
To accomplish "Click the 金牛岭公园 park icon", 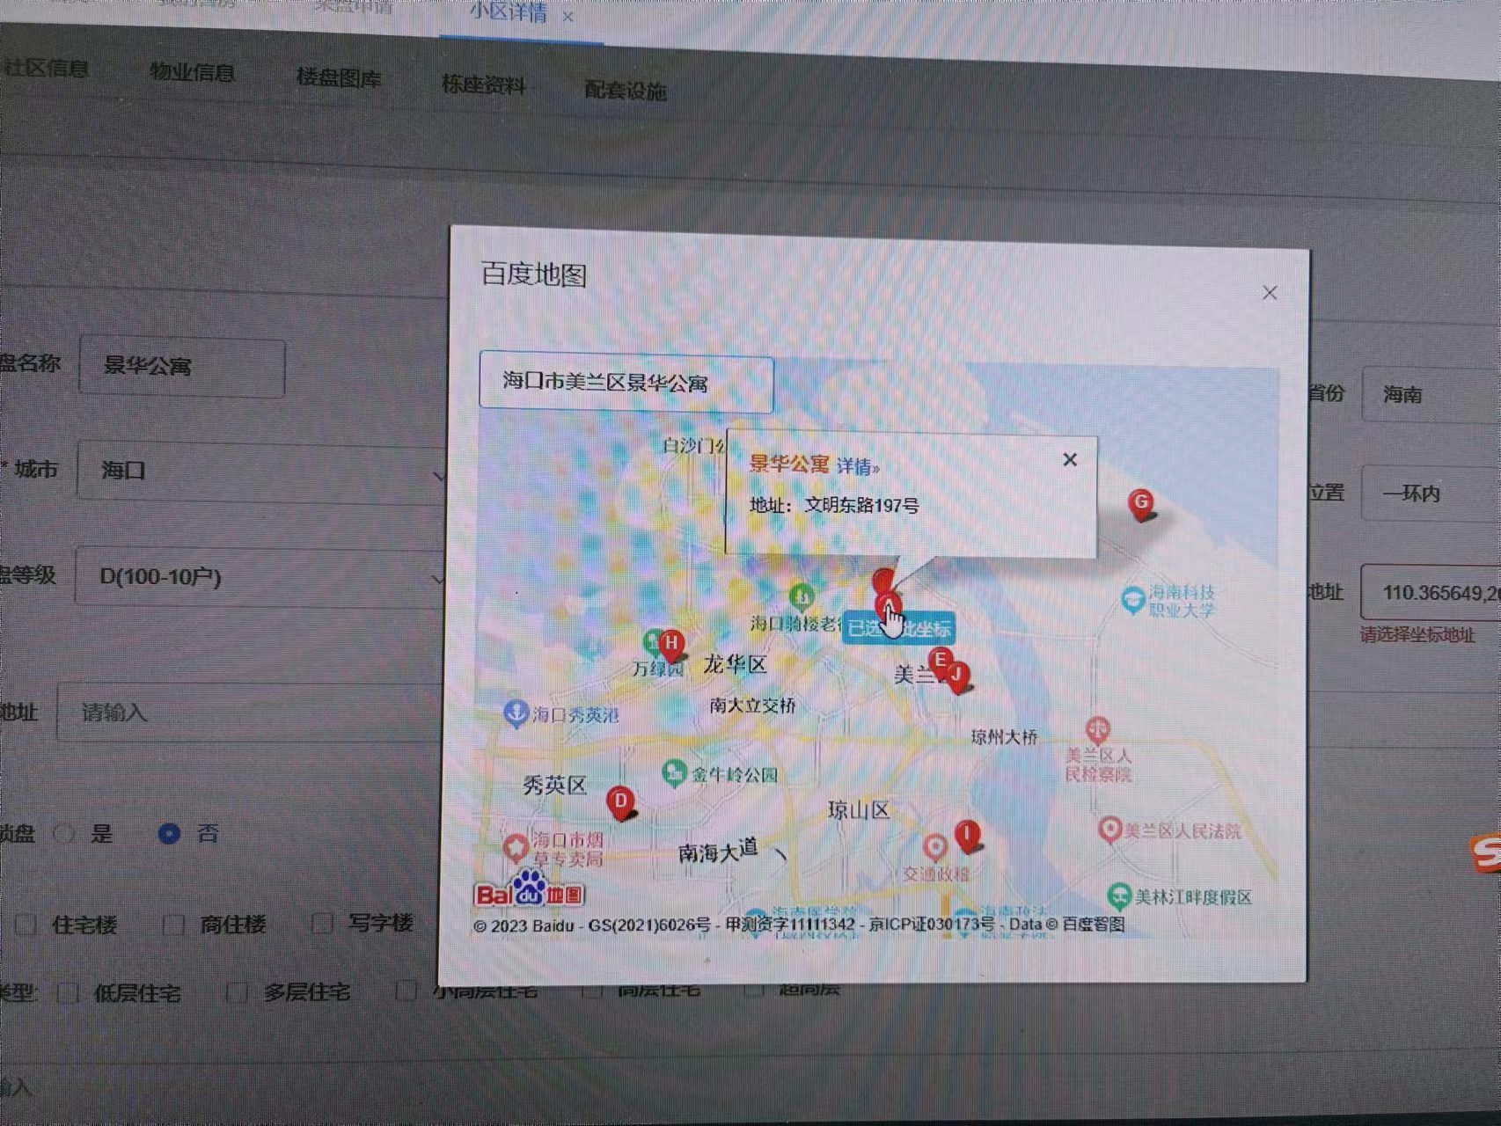I will [674, 773].
